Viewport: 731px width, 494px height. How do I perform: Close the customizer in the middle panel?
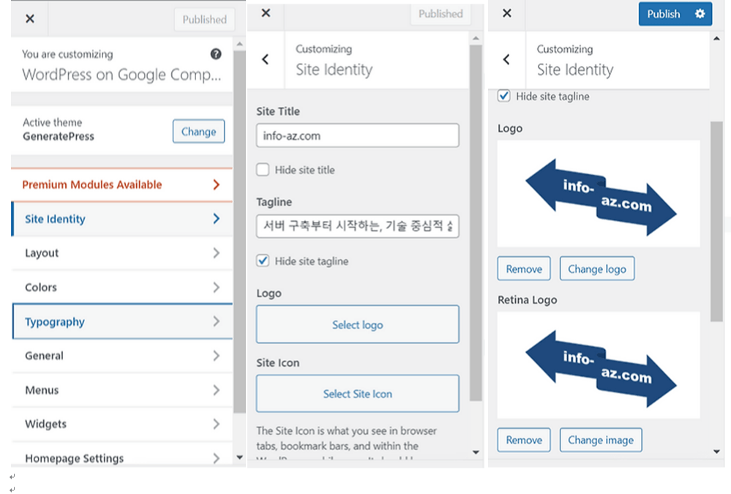click(x=266, y=13)
